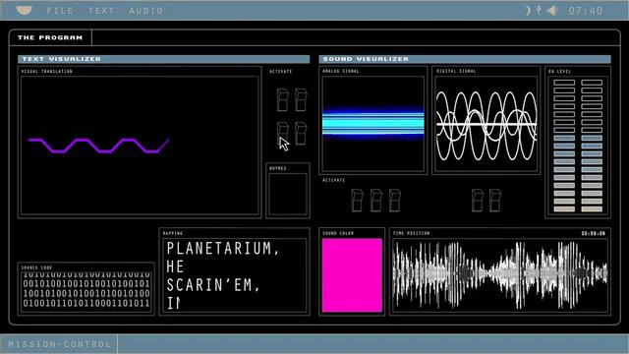
Task: Select THE PROGRAM tab
Action: (x=50, y=37)
